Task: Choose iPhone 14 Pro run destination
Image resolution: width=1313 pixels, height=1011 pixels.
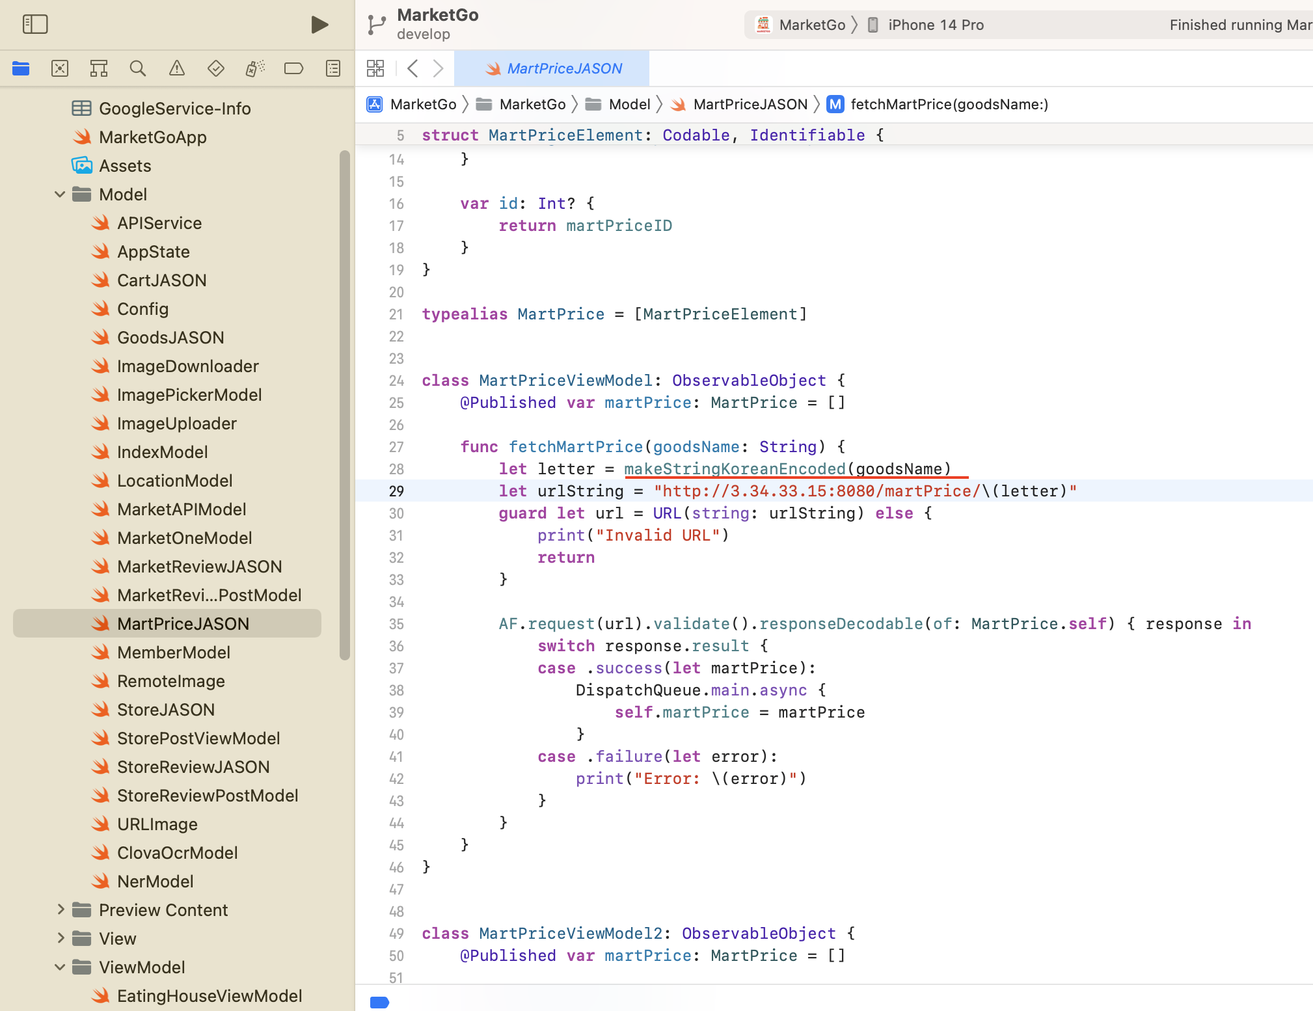Action: tap(935, 25)
